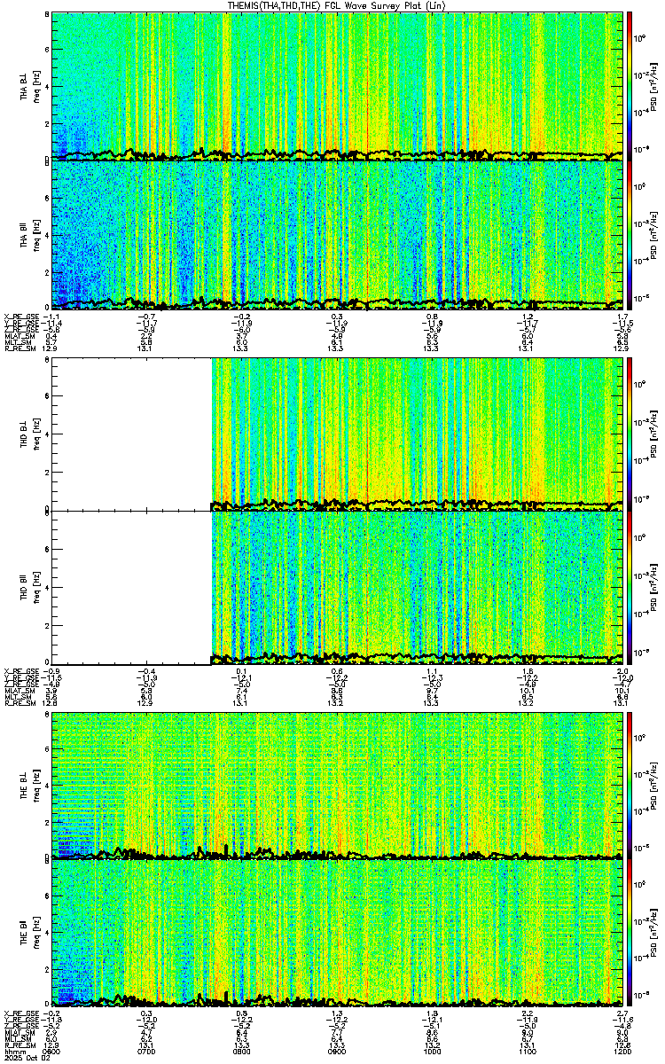Click the X_RE_GSE ephemeris label under THA panels
Screen dimensions: 665x1064
click(x=19, y=317)
